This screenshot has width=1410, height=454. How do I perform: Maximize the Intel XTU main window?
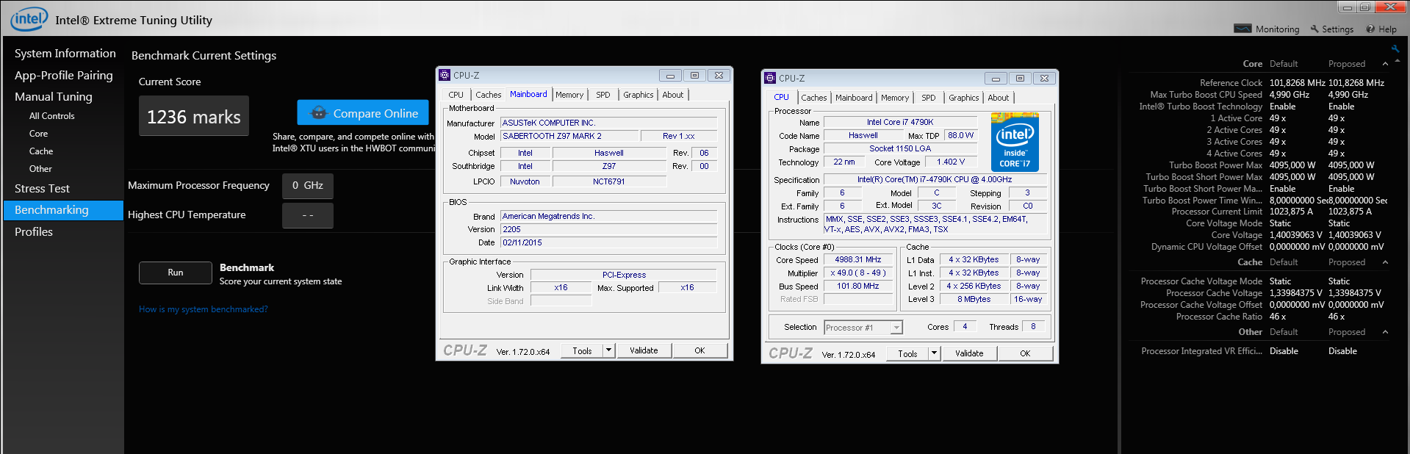click(1364, 7)
